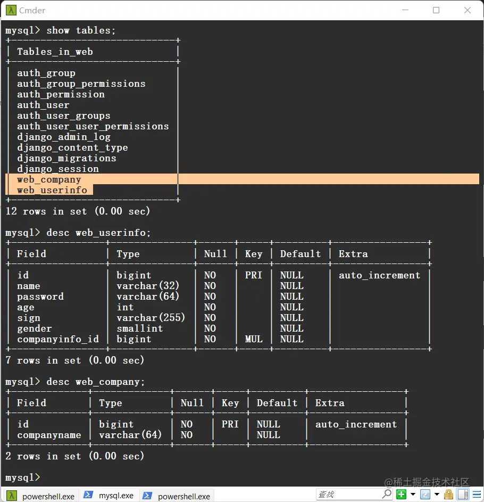The width and height of the screenshot is (484, 502).
Task: Click the auth_group_permissions table name
Action: 81,84
